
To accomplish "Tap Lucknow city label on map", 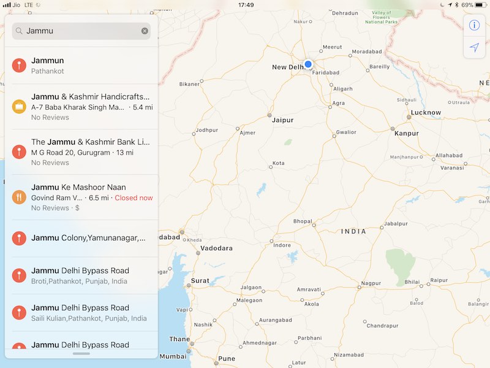I will click(425, 112).
